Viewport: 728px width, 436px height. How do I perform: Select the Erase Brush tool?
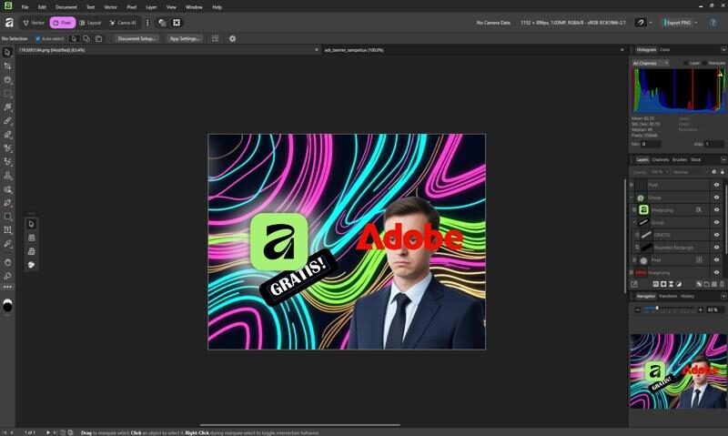point(7,135)
